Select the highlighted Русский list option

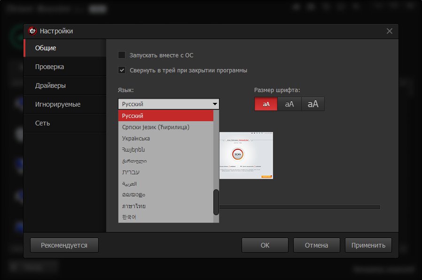click(133, 116)
